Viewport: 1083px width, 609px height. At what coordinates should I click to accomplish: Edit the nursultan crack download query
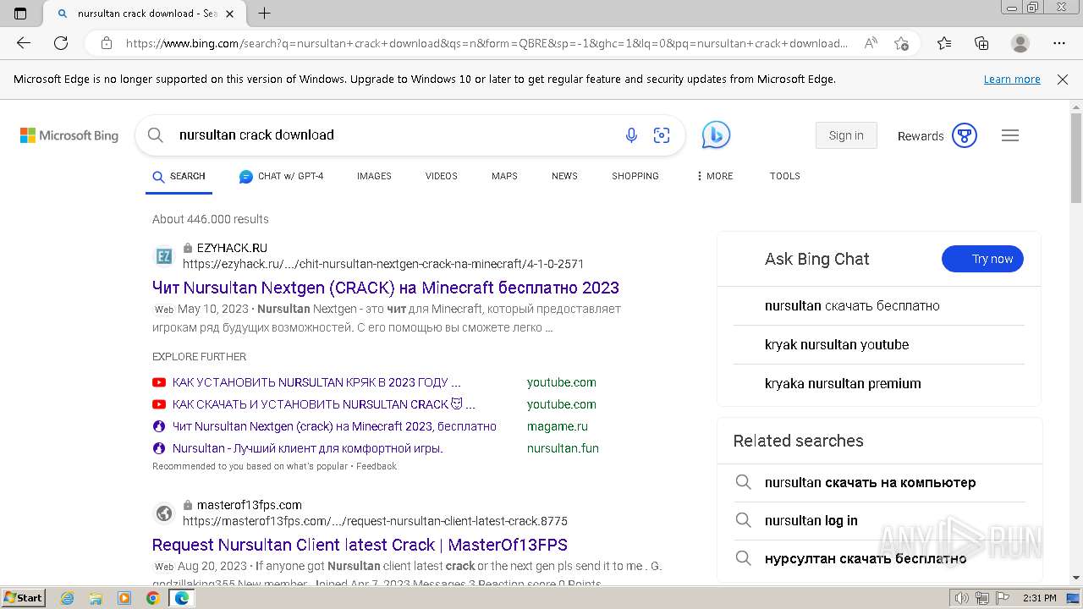[256, 135]
